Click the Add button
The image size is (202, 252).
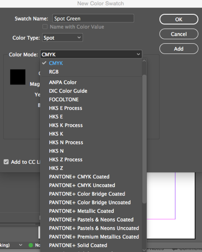coord(179,49)
